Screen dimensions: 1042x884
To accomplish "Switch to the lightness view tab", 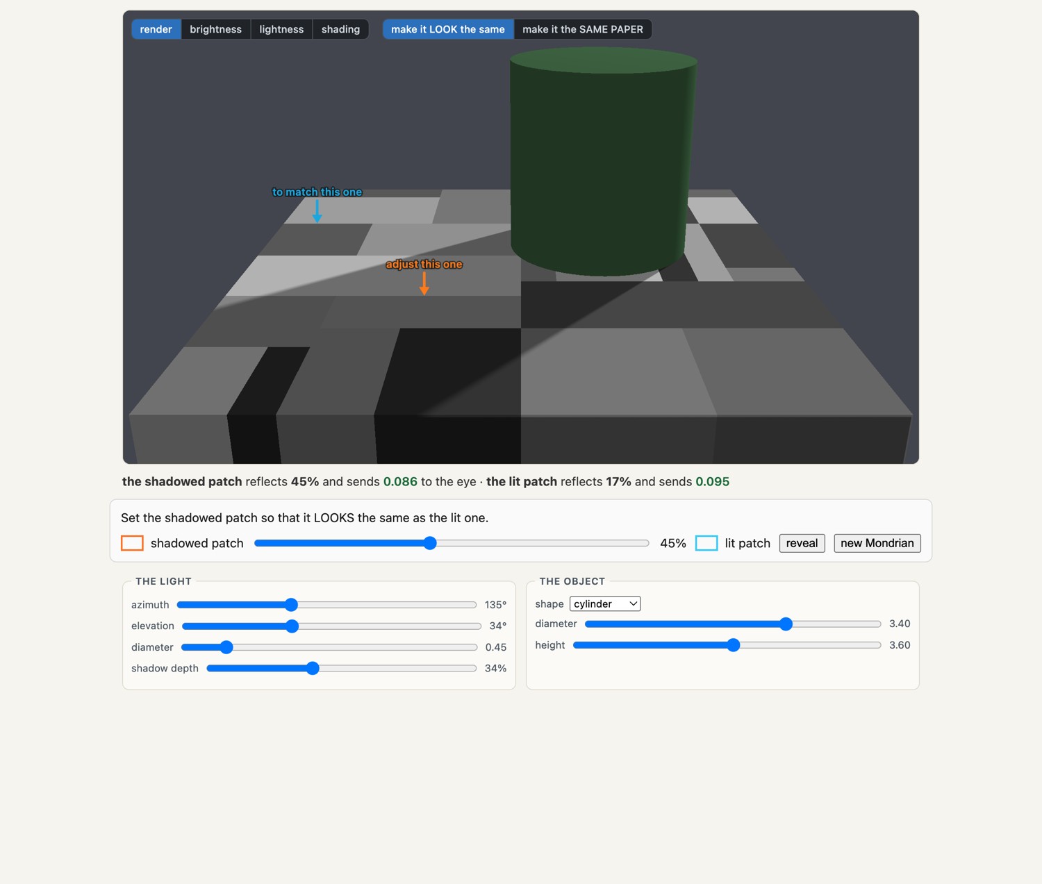I will [x=281, y=29].
